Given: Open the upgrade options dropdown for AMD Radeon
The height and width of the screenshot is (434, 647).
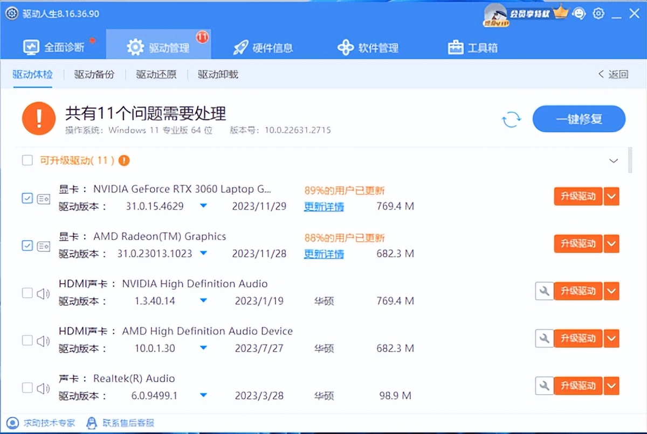Looking at the screenshot, I should (612, 243).
